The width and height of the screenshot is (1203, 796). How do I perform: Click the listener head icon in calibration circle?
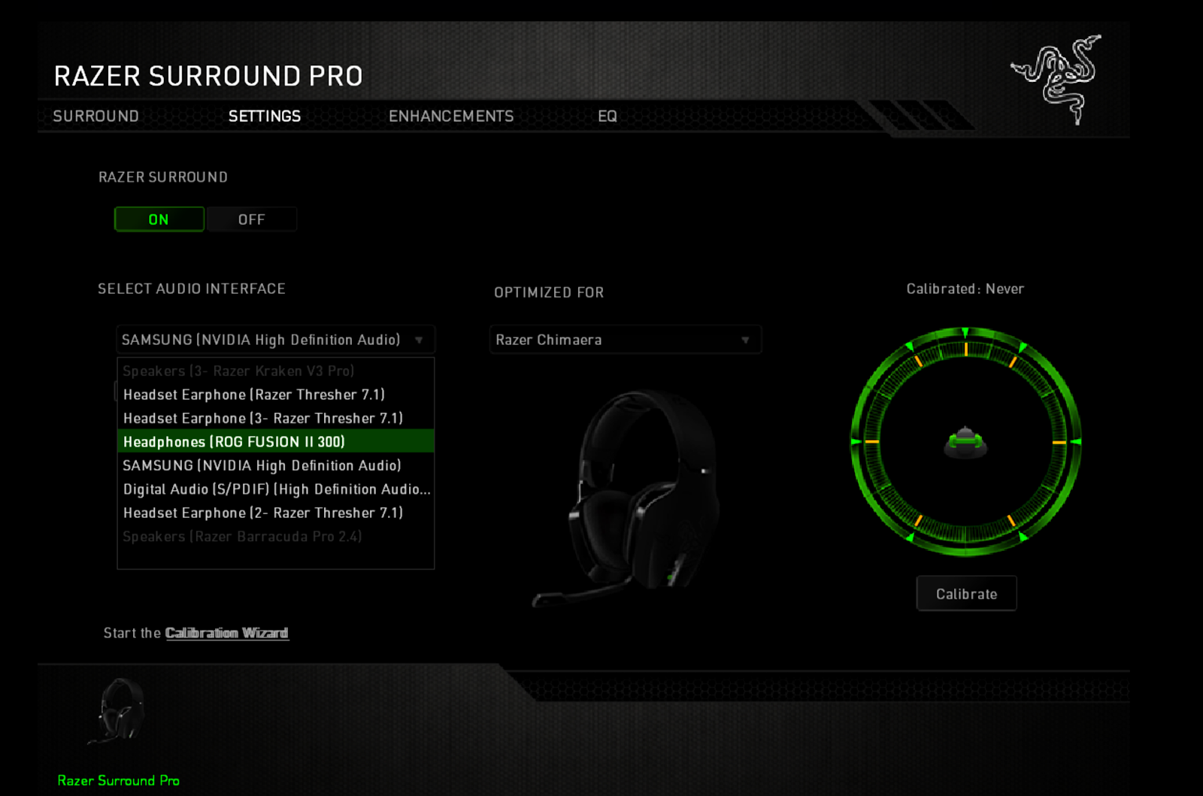click(965, 442)
